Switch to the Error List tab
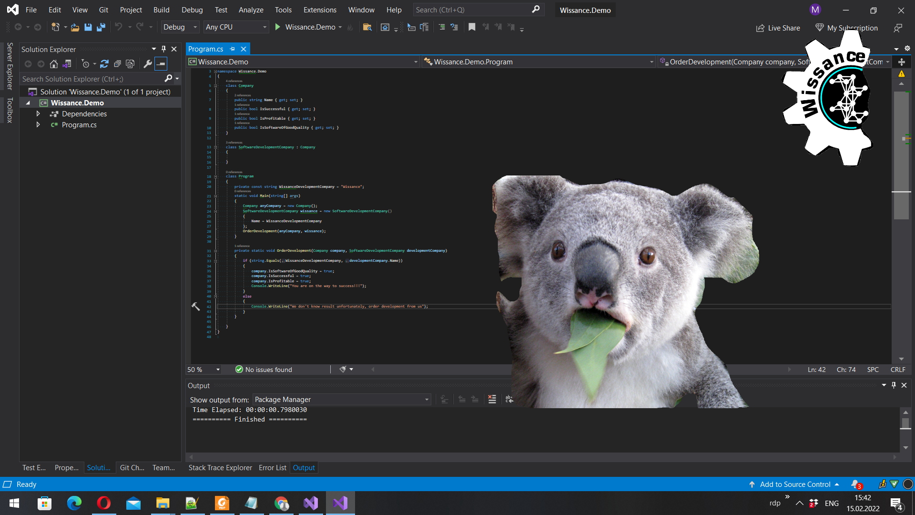 coord(272,468)
